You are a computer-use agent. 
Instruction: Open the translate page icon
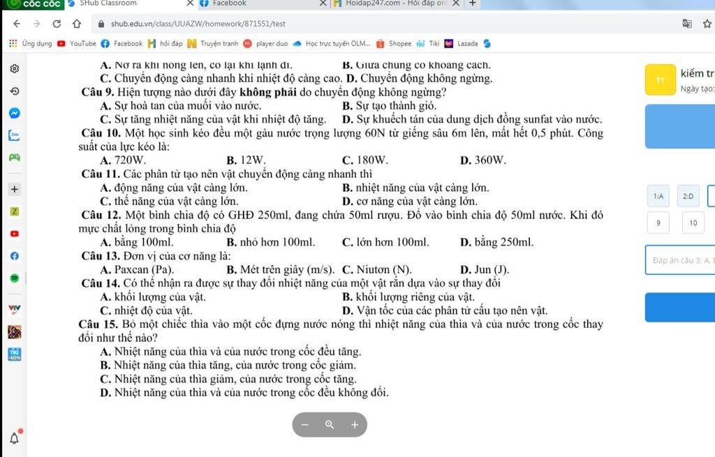(687, 24)
